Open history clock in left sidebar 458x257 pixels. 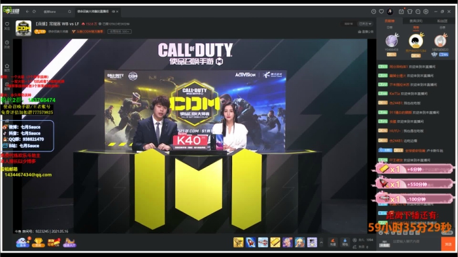point(7,44)
